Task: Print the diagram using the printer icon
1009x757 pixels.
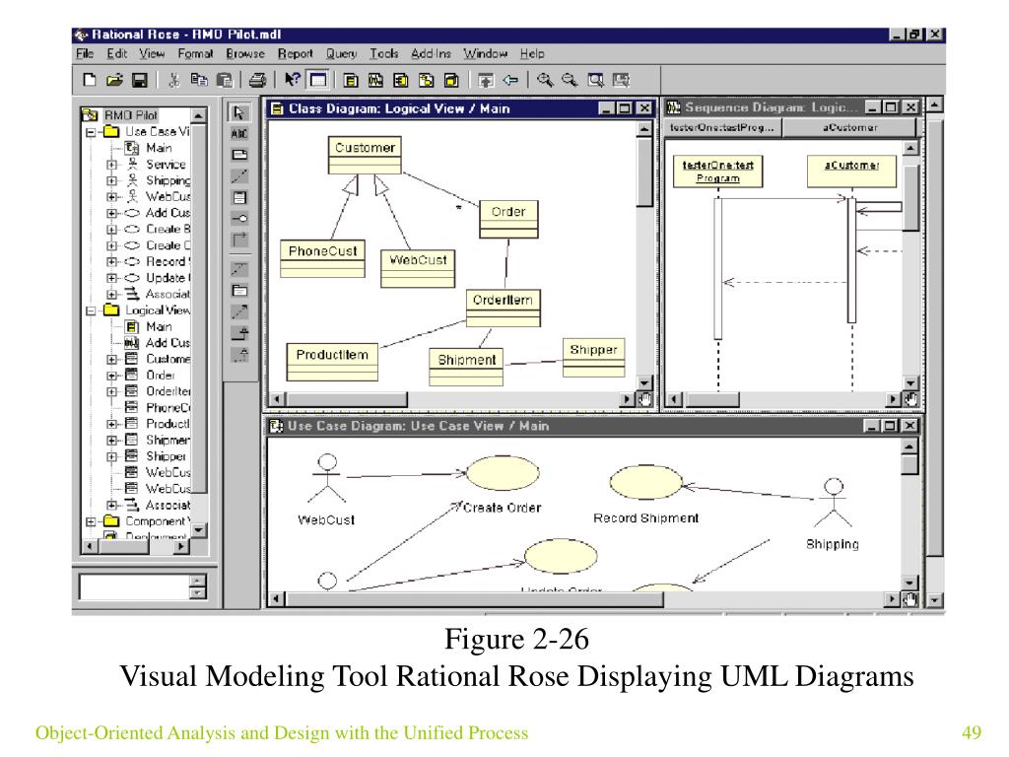Action: 257,80
